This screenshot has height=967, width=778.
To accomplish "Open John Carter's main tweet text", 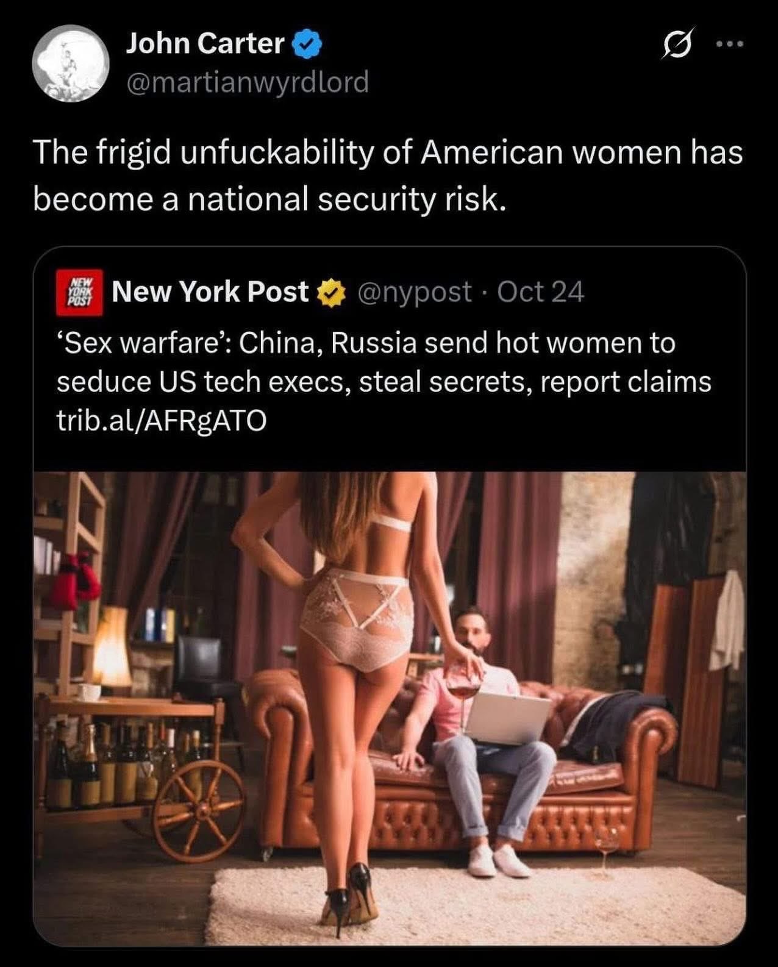I will coord(388,176).
